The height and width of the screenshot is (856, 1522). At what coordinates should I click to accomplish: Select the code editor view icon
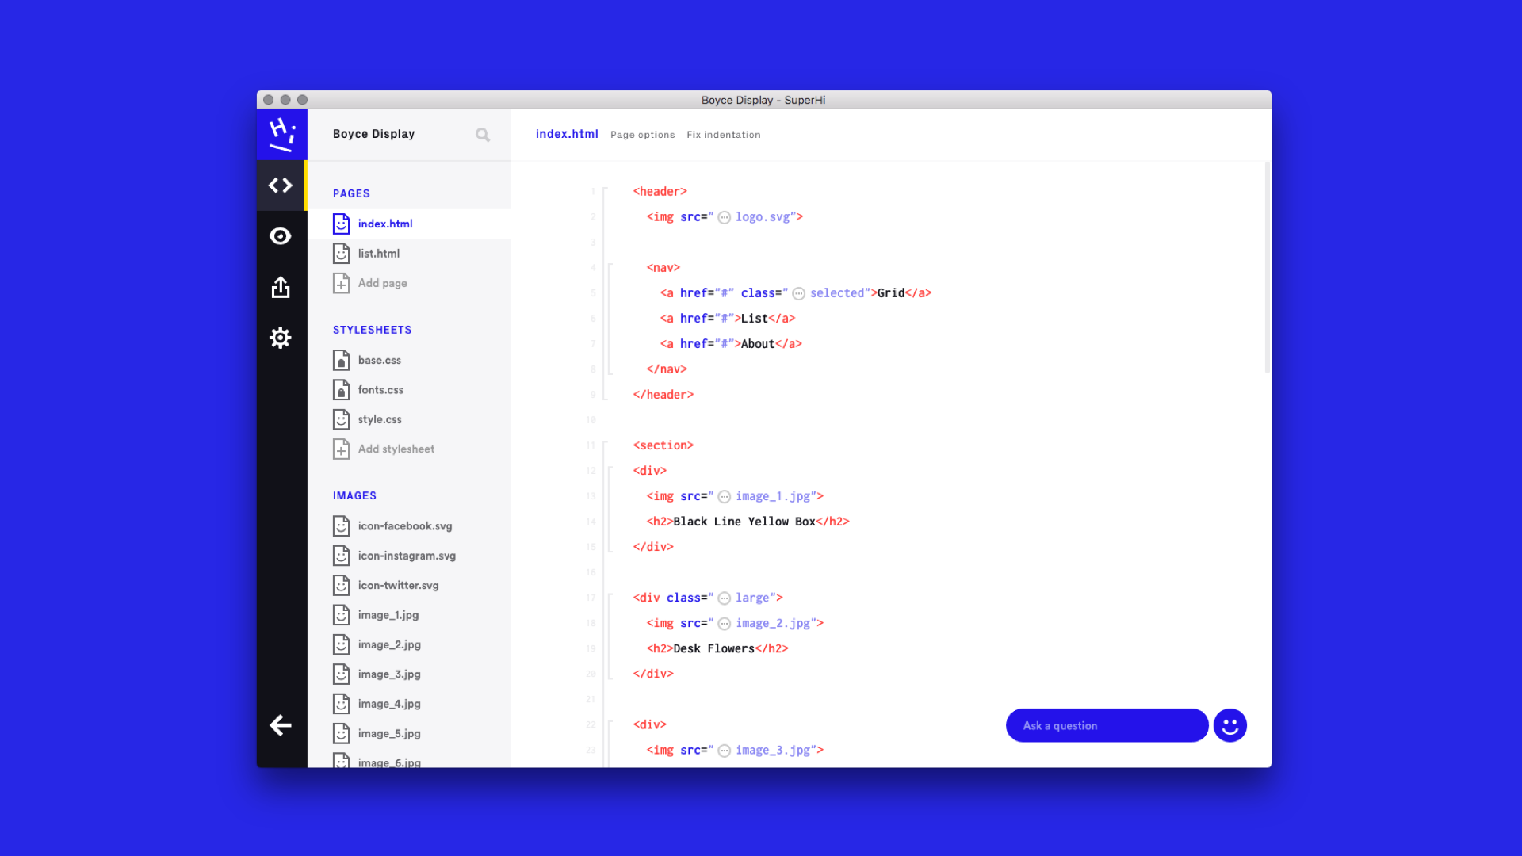point(281,185)
